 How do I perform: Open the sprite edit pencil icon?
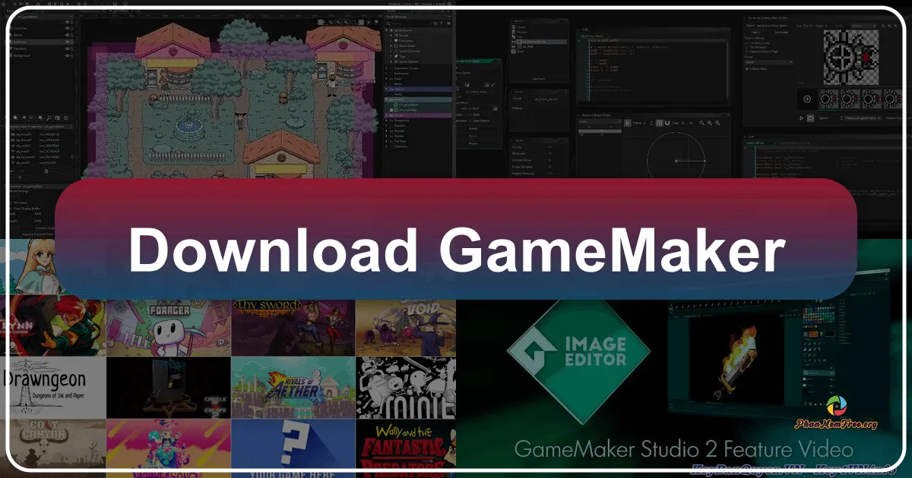492,85
